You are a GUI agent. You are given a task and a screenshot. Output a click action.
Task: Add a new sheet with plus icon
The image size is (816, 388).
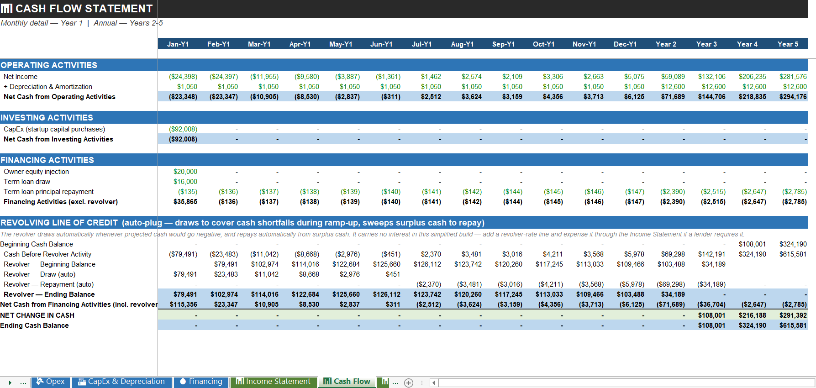click(x=409, y=383)
